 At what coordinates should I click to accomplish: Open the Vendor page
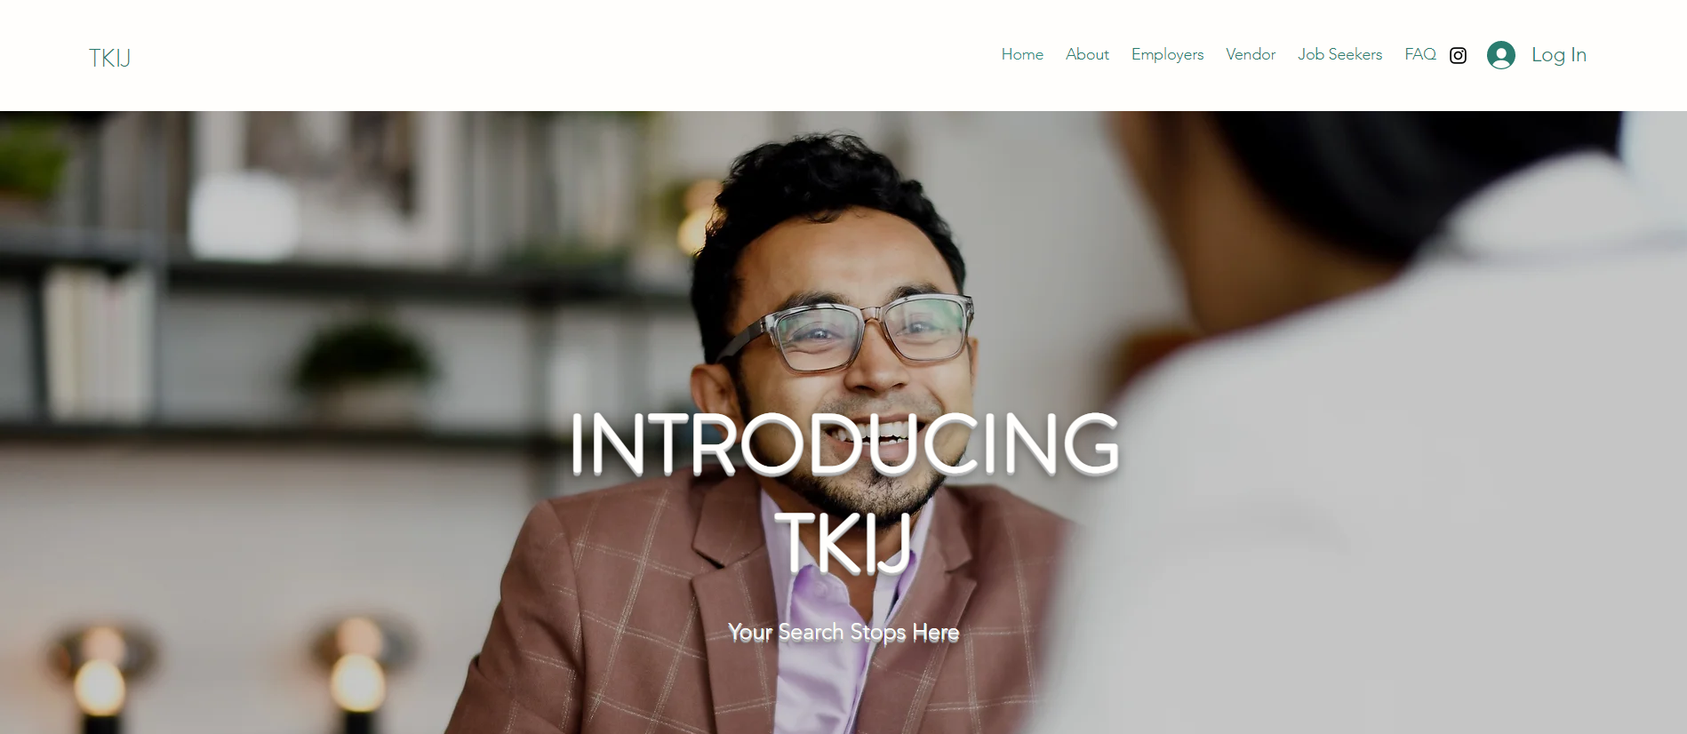(1251, 54)
